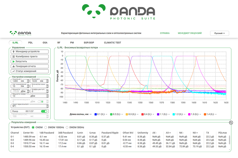The height and width of the screenshot is (158, 238).
Task: Click channel 0-1 row label
Action: point(12,137)
